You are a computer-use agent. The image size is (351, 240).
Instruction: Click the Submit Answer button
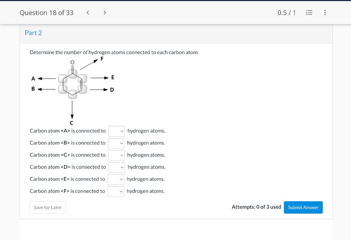pos(303,207)
